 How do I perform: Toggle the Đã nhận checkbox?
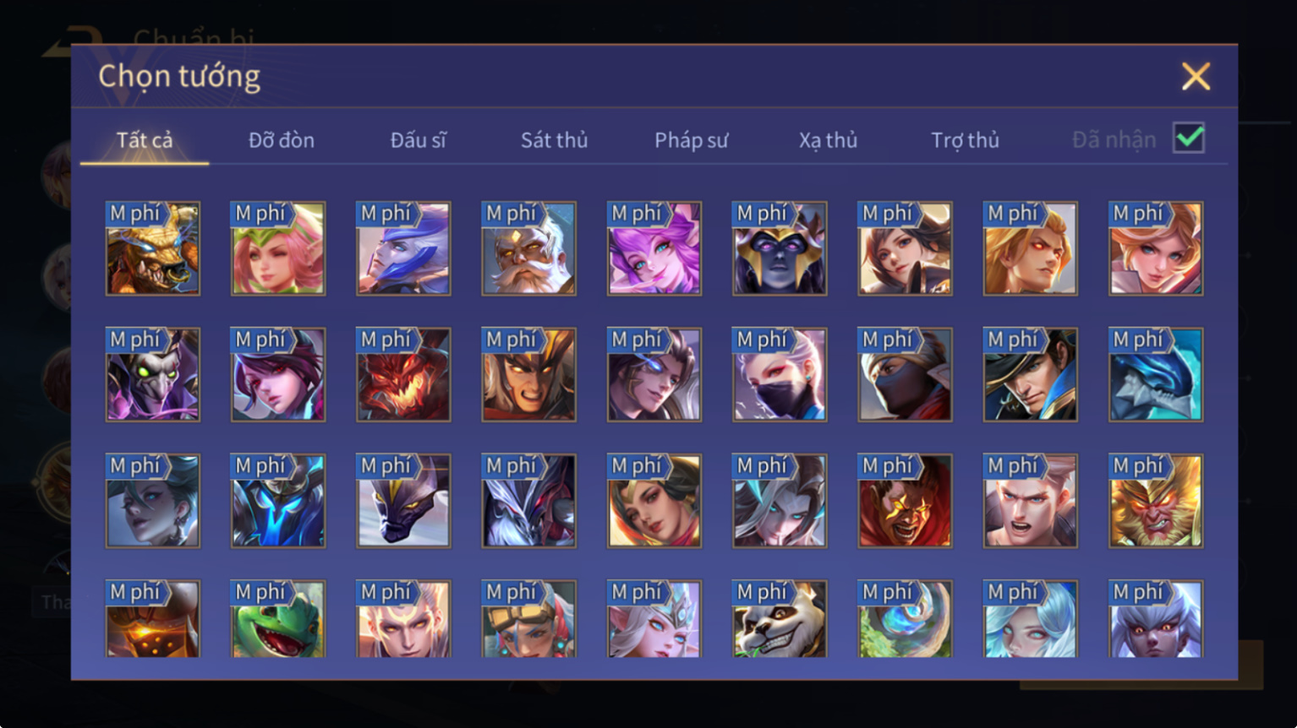tap(1189, 138)
